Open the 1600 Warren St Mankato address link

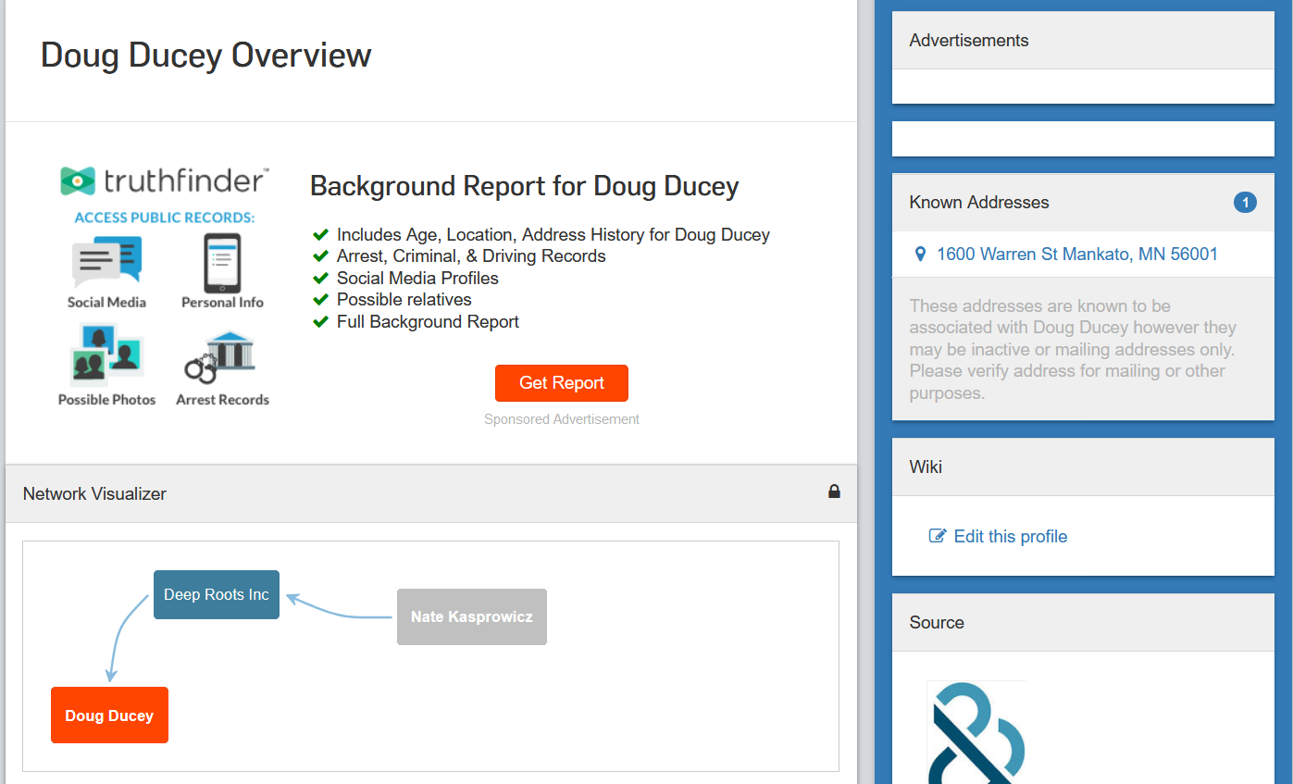1077,254
